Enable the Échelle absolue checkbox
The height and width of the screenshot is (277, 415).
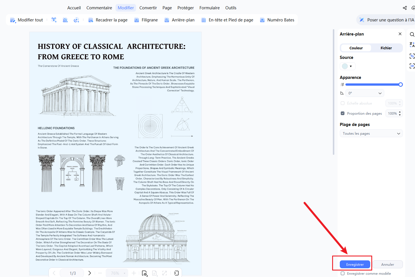click(x=343, y=103)
